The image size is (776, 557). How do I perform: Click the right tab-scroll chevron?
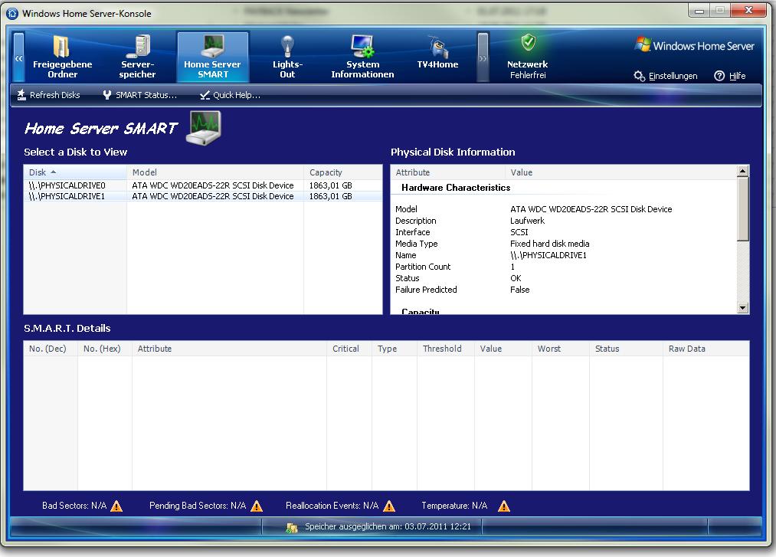483,57
